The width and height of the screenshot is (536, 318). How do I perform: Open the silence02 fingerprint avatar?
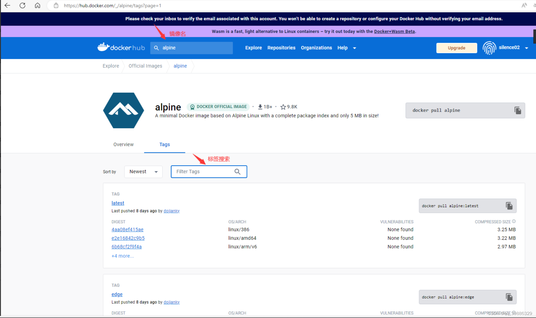point(489,48)
